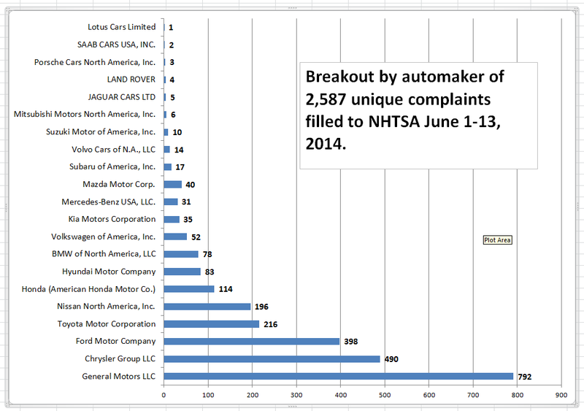The width and height of the screenshot is (584, 411).
Task: Click the Nissan North America bar
Action: (x=207, y=307)
